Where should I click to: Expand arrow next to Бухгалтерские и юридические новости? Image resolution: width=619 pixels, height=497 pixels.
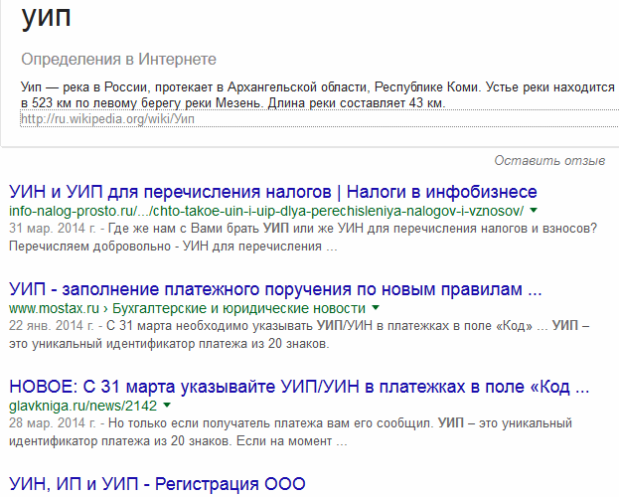(x=376, y=308)
